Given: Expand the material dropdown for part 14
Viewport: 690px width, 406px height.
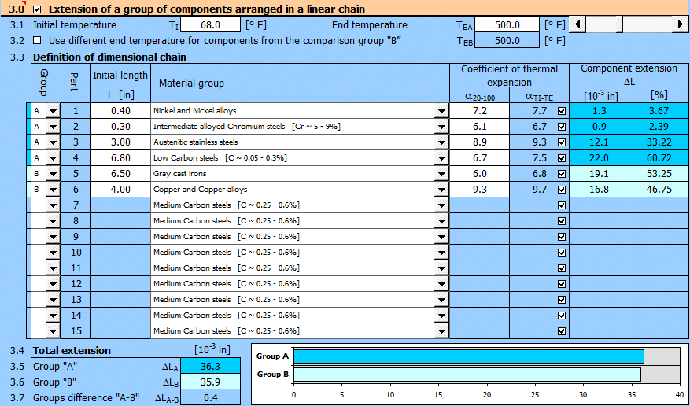Looking at the screenshot, I should 441,316.
